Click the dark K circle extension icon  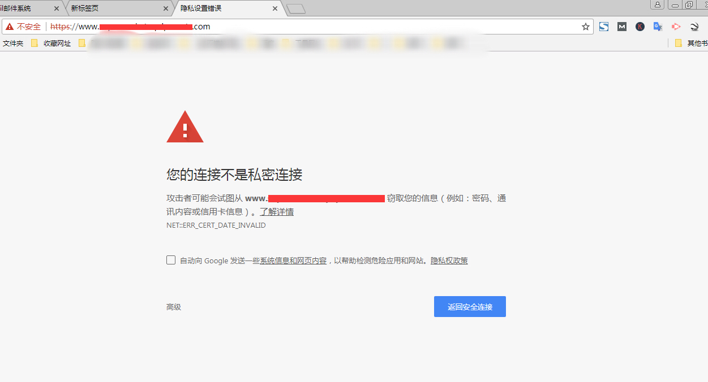[x=640, y=27]
